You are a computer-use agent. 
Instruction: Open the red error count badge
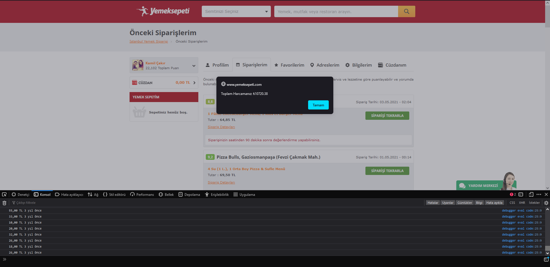(513, 194)
